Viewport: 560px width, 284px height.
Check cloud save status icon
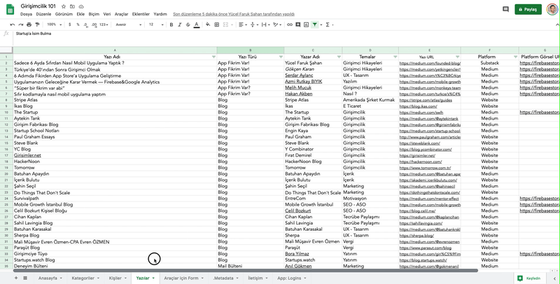tap(81, 6)
